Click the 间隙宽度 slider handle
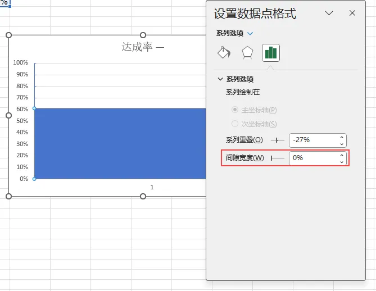The width and height of the screenshot is (376, 291). 271,158
